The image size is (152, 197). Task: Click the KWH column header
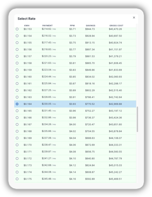pos(27,26)
